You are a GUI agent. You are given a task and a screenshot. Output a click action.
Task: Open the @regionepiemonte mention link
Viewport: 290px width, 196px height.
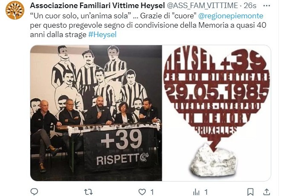pyautogui.click(x=231, y=16)
